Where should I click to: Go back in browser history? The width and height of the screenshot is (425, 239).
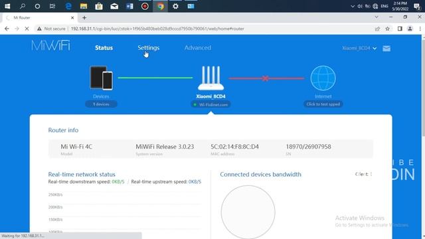click(7, 29)
